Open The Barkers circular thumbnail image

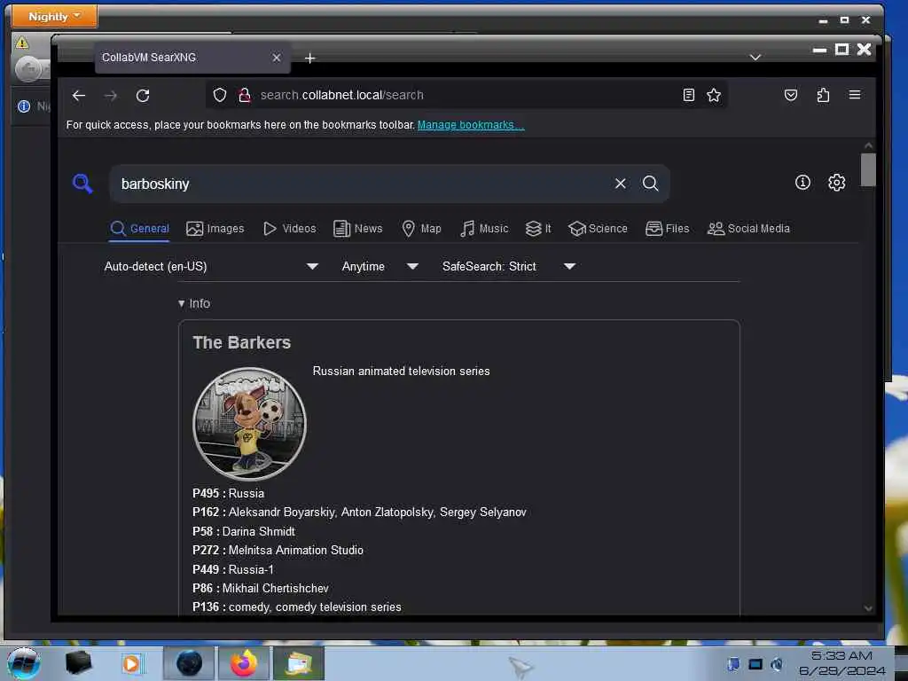[x=249, y=424]
